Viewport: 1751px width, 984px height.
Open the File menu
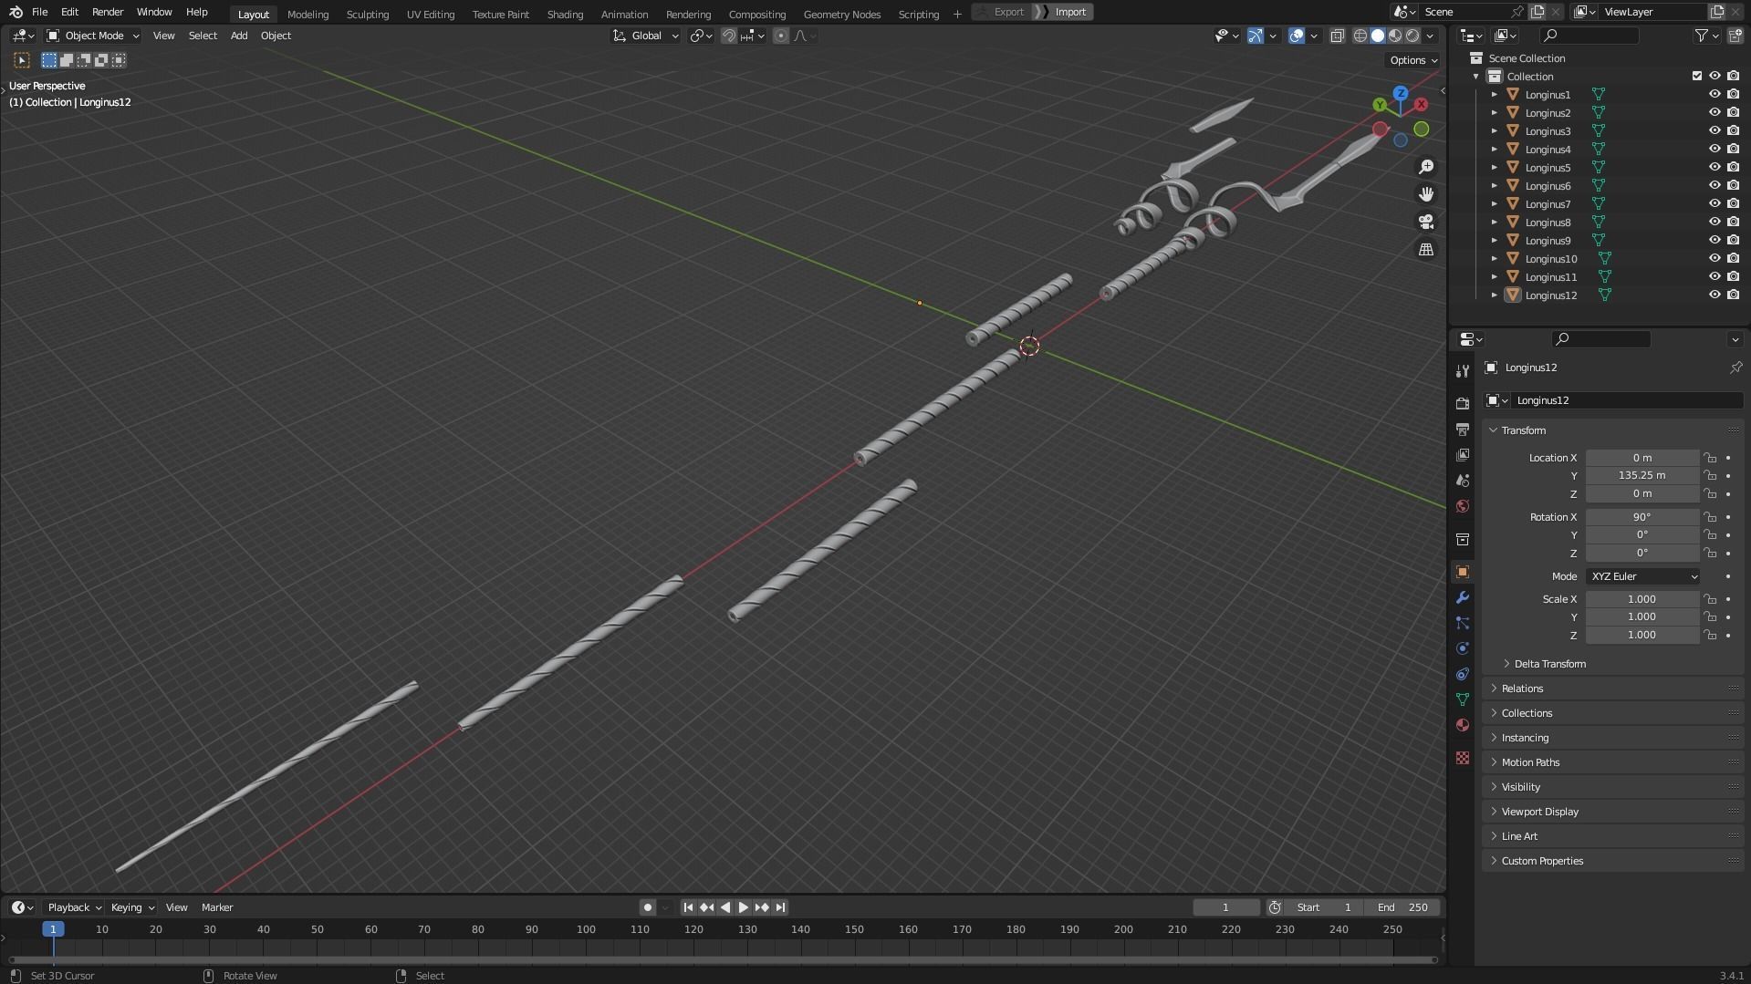pos(39,12)
